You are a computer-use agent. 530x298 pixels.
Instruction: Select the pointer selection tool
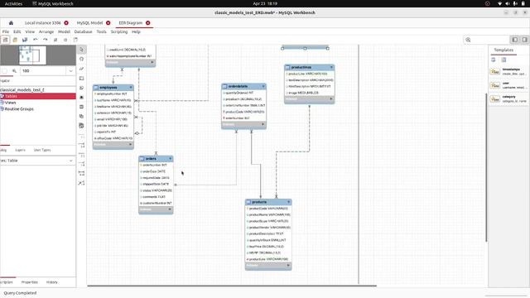pyautogui.click(x=81, y=50)
